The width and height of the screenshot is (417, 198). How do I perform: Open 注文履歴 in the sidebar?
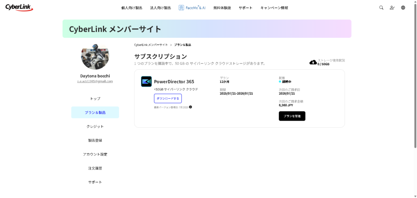click(x=95, y=168)
